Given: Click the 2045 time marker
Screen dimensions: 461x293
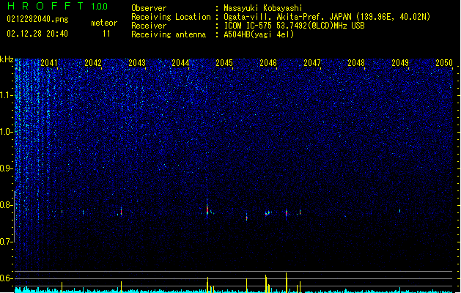Looking at the screenshot, I should pyautogui.click(x=224, y=63).
